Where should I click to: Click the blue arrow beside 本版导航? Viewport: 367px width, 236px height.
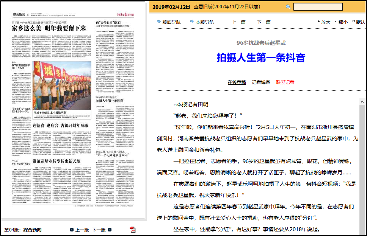(x=192, y=22)
